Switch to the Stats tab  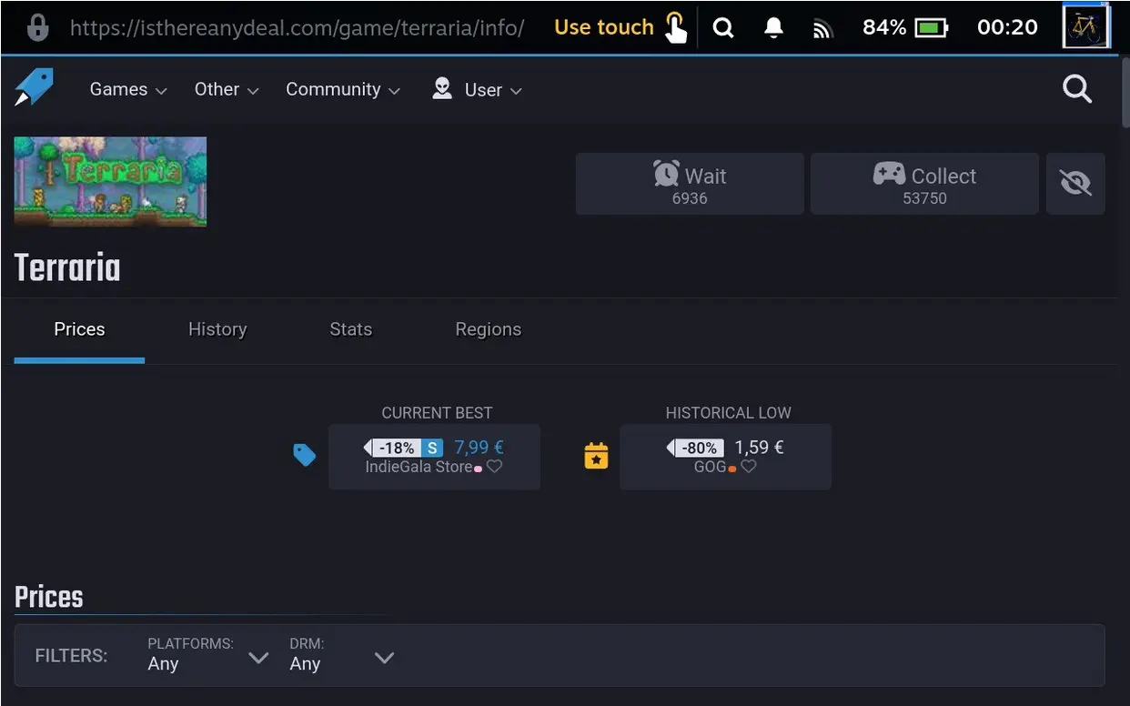click(x=350, y=329)
